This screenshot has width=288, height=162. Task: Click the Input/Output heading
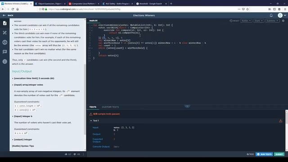22,71
